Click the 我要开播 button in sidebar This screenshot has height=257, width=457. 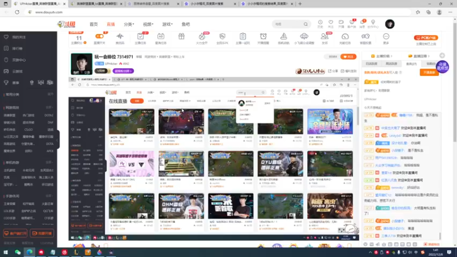(x=42, y=234)
